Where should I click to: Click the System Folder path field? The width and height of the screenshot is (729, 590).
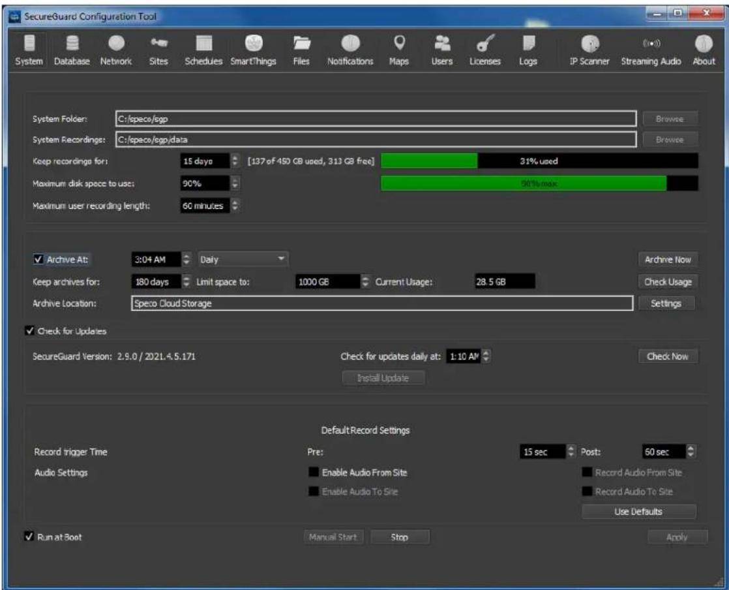[x=376, y=119]
